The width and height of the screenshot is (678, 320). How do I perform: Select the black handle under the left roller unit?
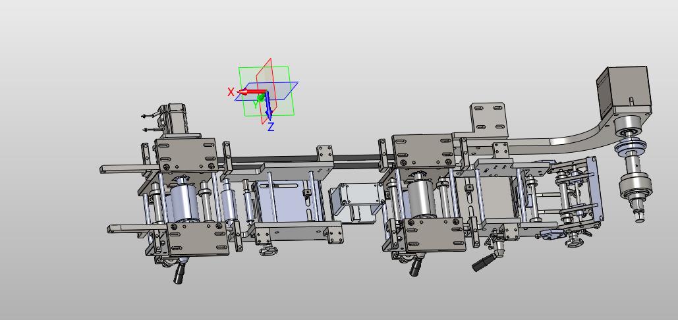179,274
